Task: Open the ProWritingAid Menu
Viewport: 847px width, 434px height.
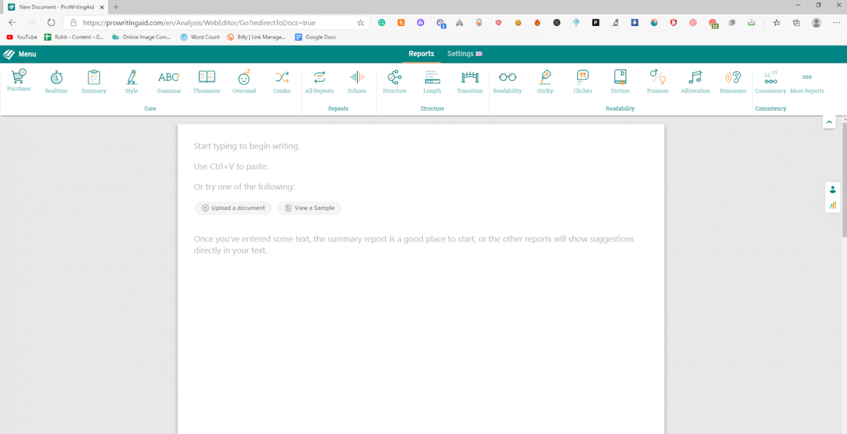Action: [x=20, y=54]
